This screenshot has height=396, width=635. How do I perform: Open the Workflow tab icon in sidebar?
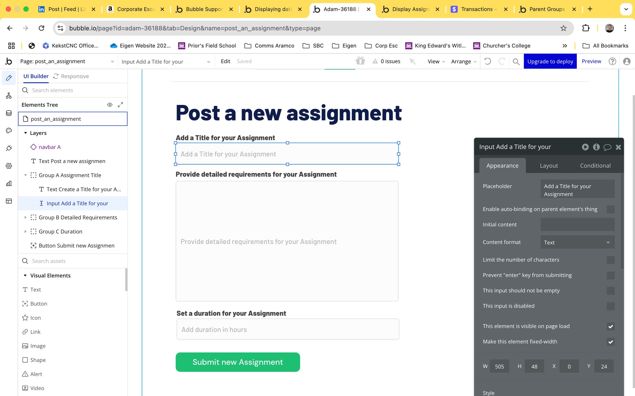tap(9, 96)
